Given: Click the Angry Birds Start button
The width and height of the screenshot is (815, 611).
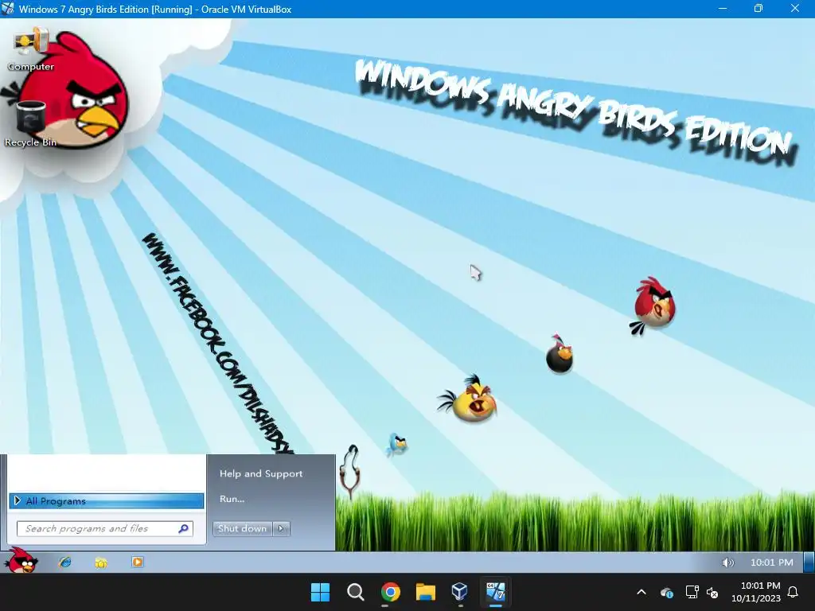Looking at the screenshot, I should pos(21,561).
